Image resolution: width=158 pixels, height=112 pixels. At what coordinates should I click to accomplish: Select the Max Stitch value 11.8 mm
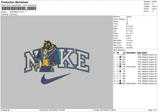(129, 40)
